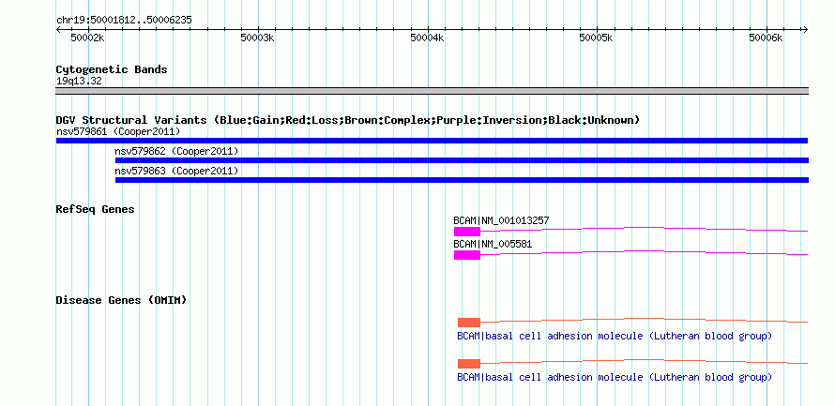835x406 pixels.
Task: Click the lower orange OMIM BCAM exon box
Action: coord(469,364)
